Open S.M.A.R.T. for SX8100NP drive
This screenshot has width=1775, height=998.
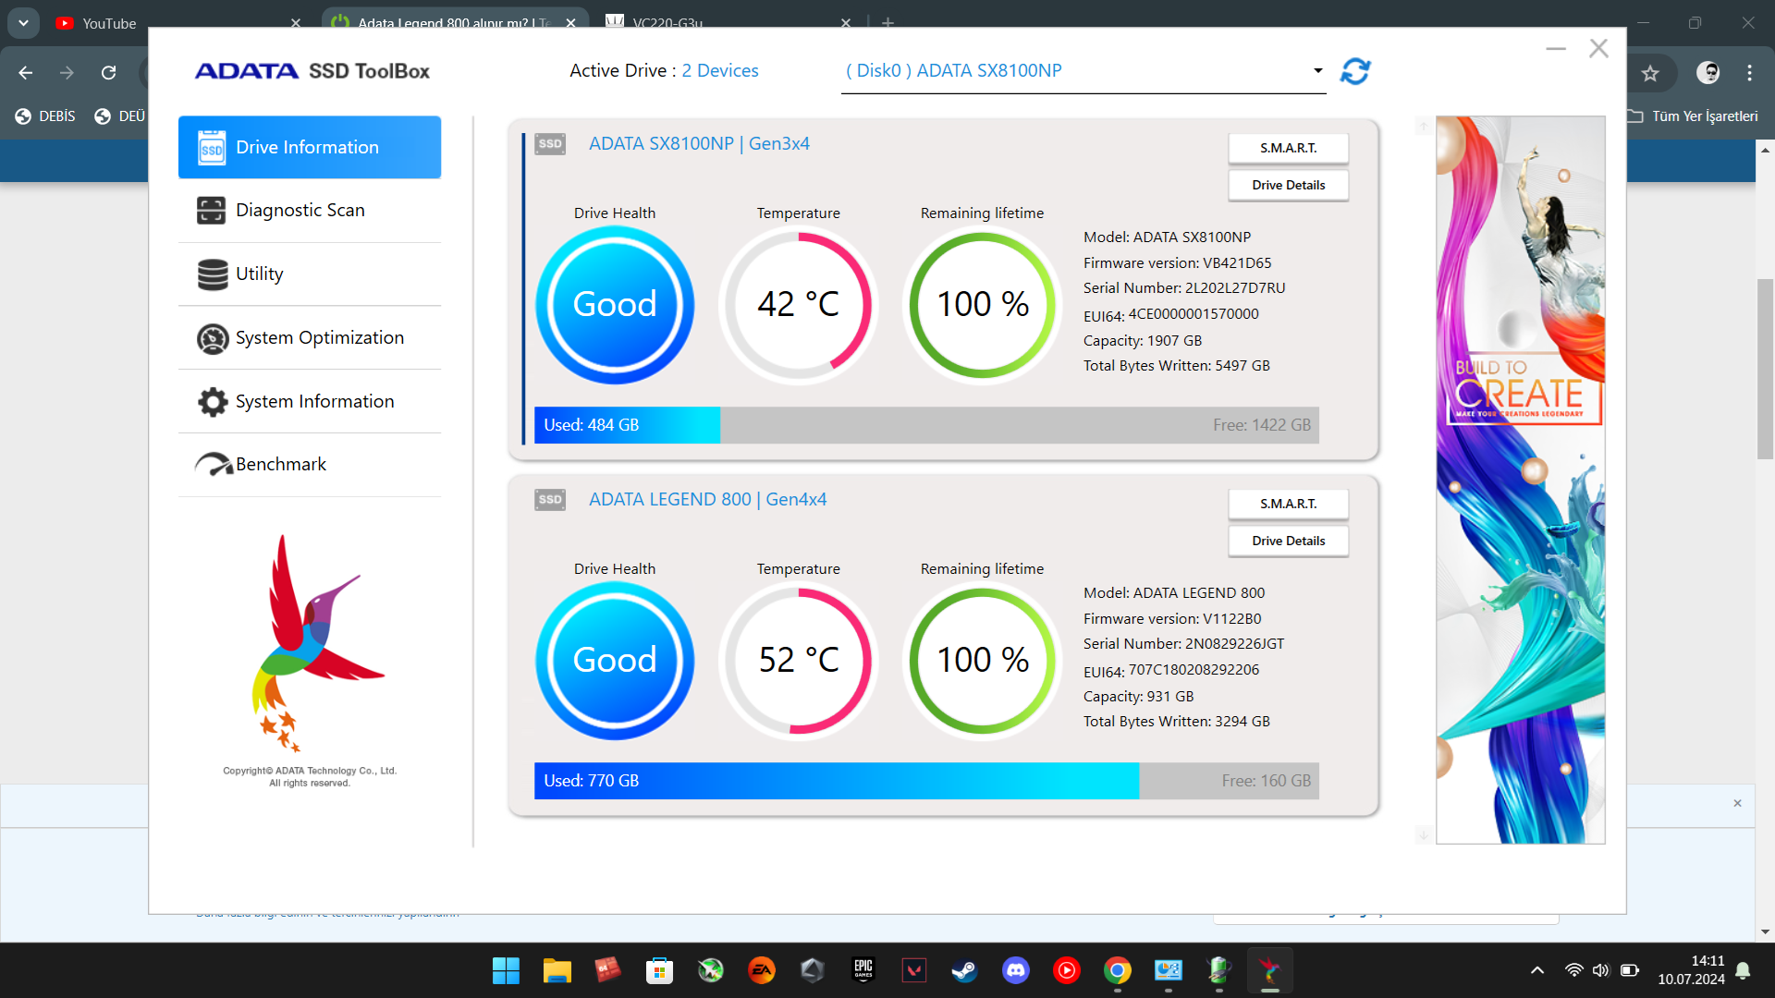click(x=1288, y=148)
